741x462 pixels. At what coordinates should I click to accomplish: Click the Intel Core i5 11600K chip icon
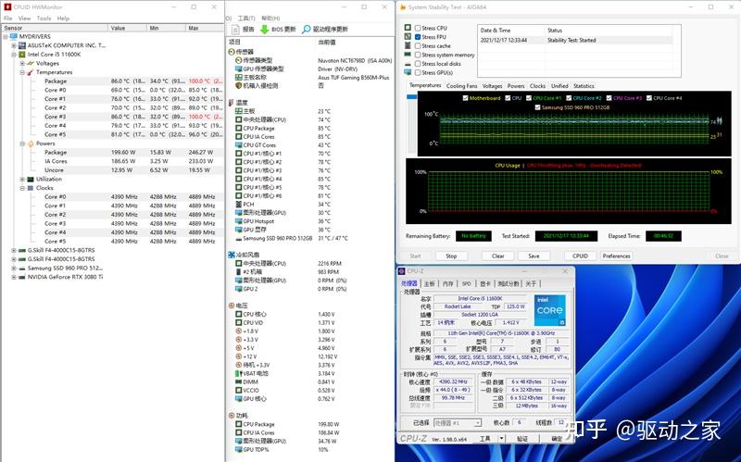22,55
